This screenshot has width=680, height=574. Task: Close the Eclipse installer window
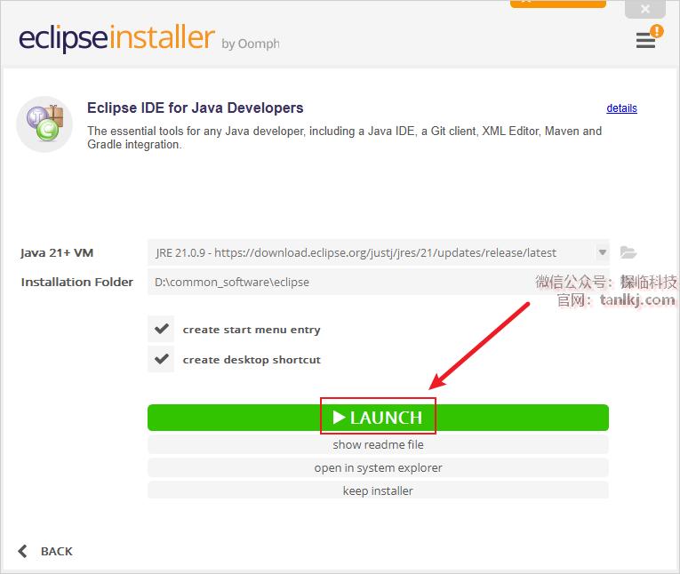pyautogui.click(x=644, y=9)
